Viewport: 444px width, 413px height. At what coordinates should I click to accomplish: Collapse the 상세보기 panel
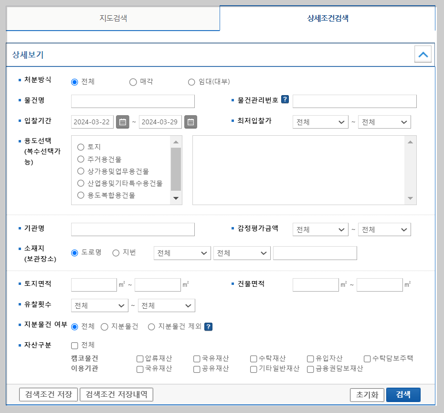(x=423, y=54)
